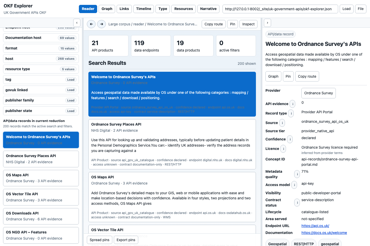The width and height of the screenshot is (370, 246).
Task: Select Ordnance Survey Places API in sidebar list
Action: coord(41,159)
